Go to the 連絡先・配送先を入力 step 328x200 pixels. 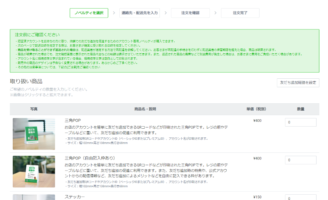coord(139,13)
